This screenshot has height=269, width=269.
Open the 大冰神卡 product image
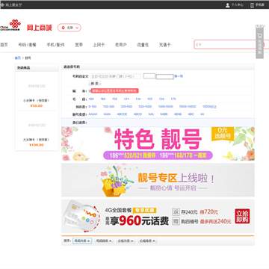point(37,126)
